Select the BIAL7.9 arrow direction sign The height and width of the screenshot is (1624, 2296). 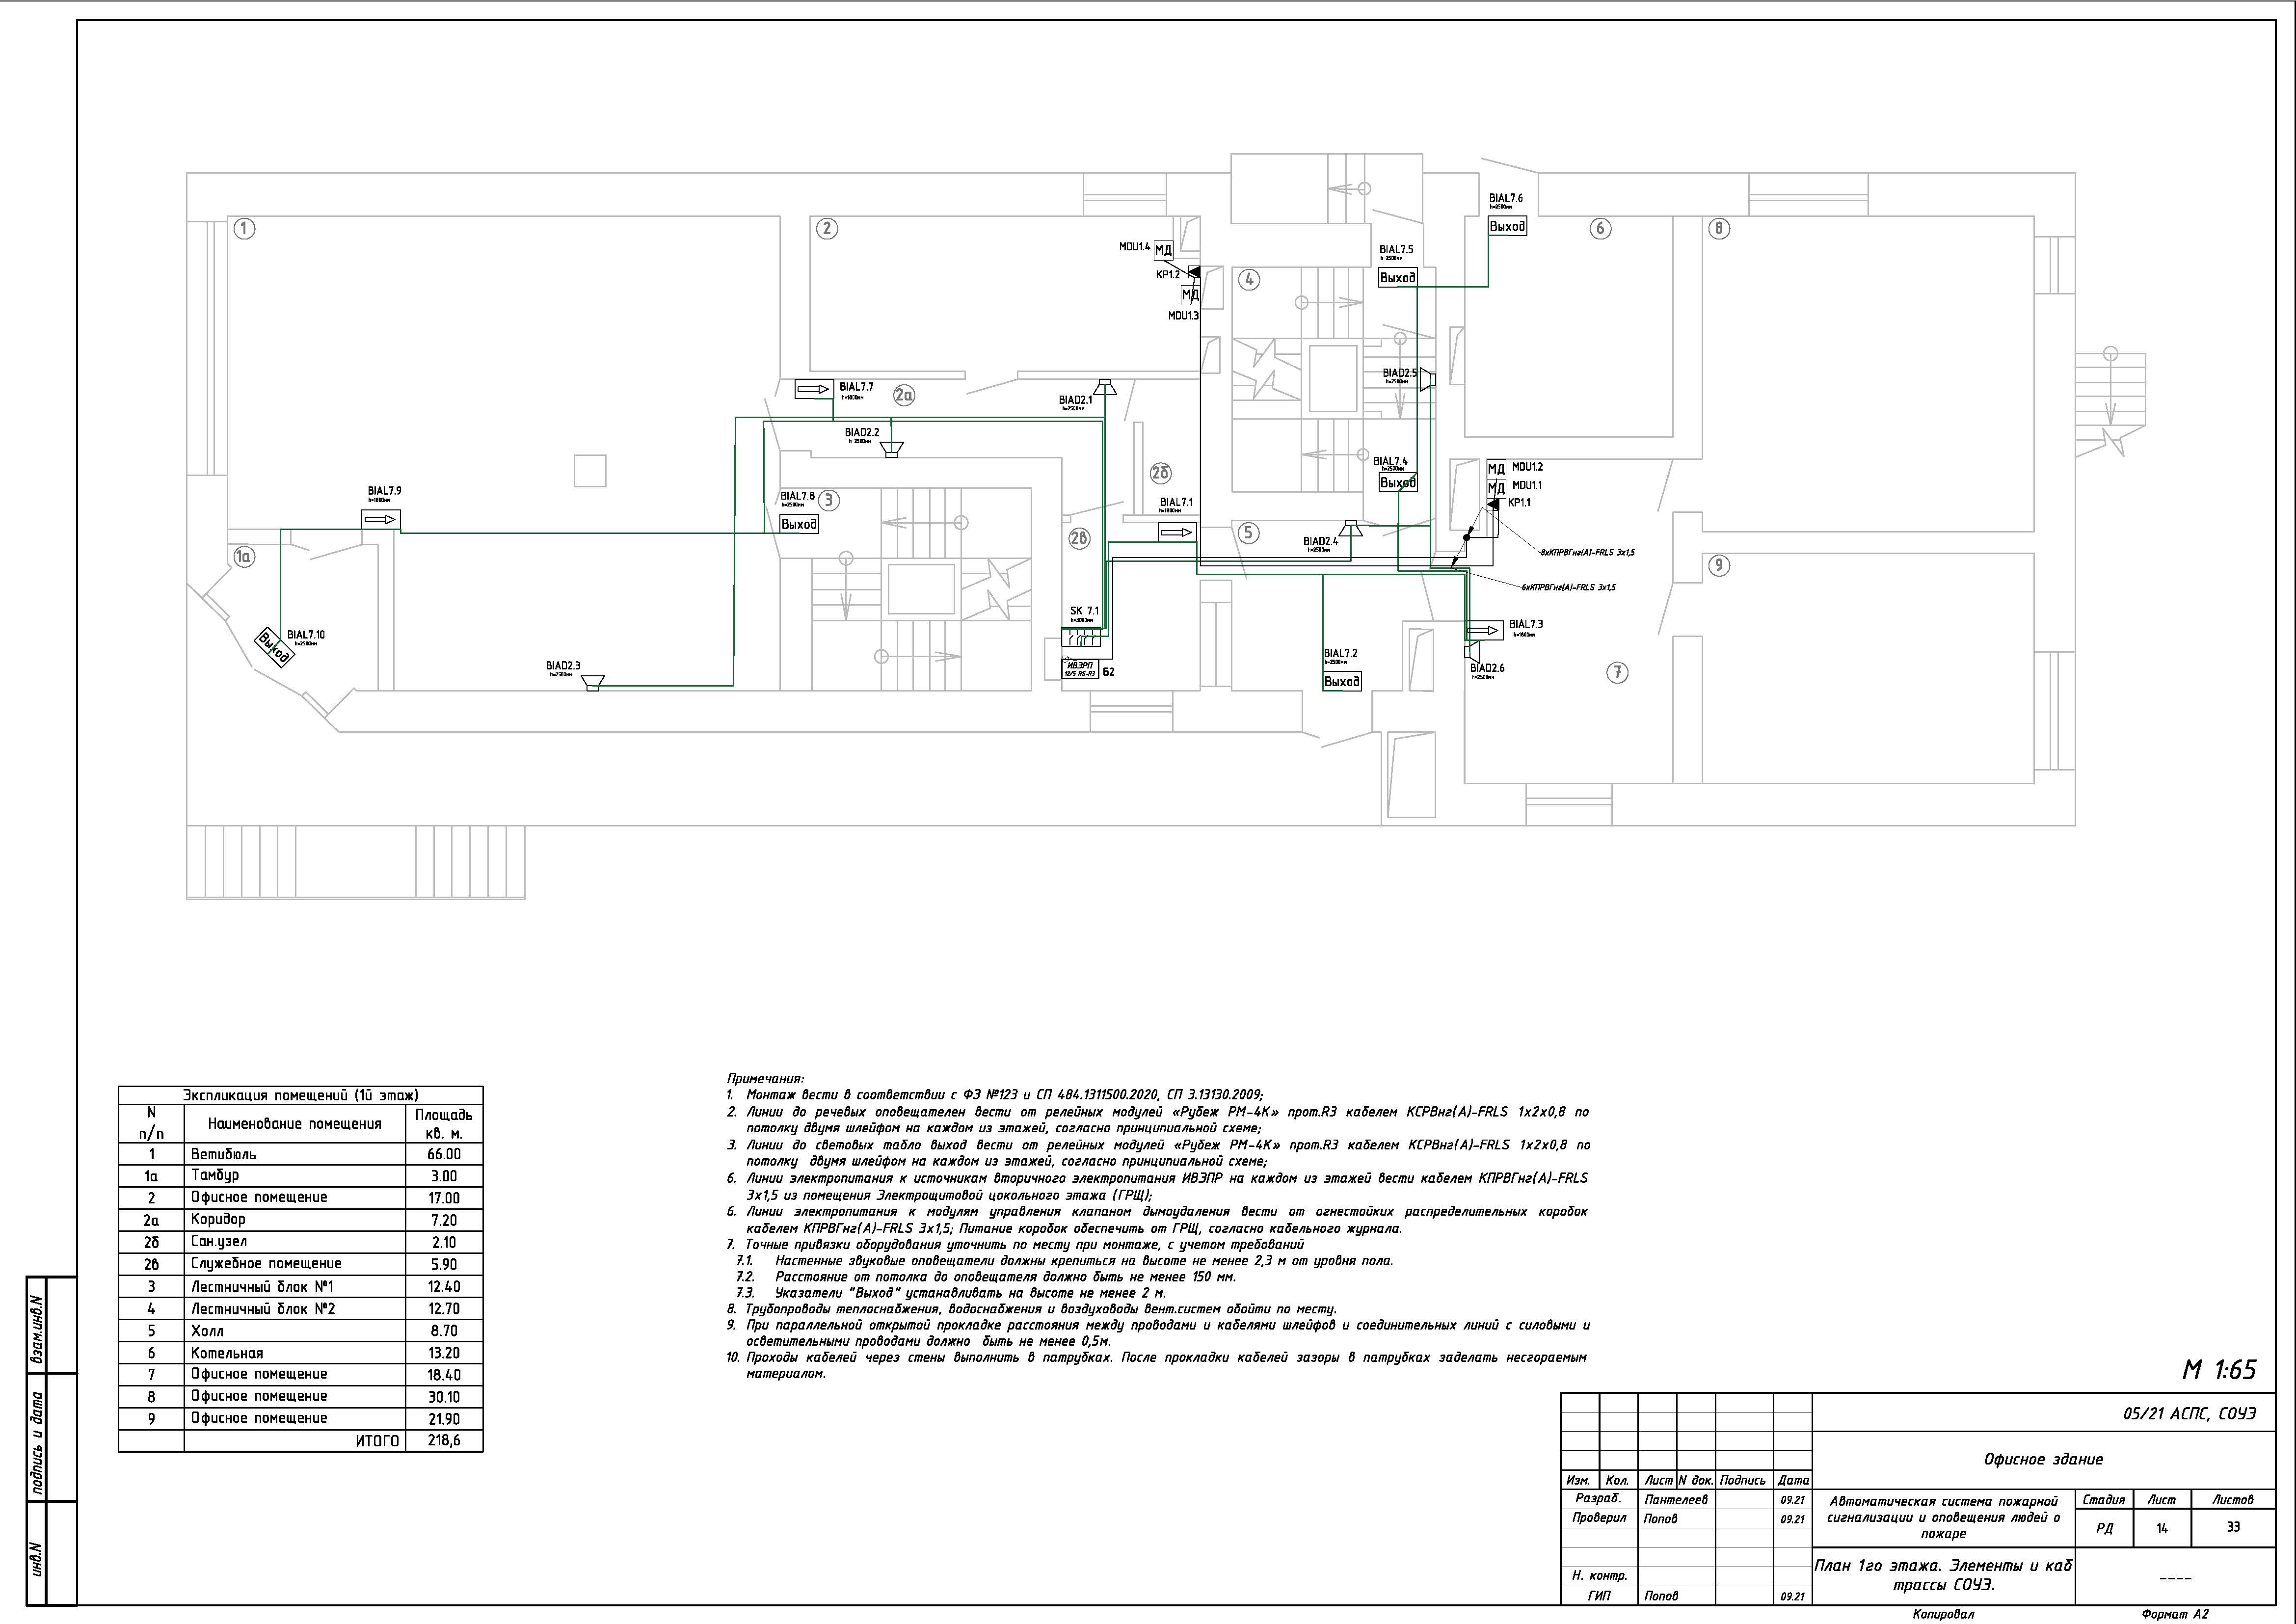point(381,520)
